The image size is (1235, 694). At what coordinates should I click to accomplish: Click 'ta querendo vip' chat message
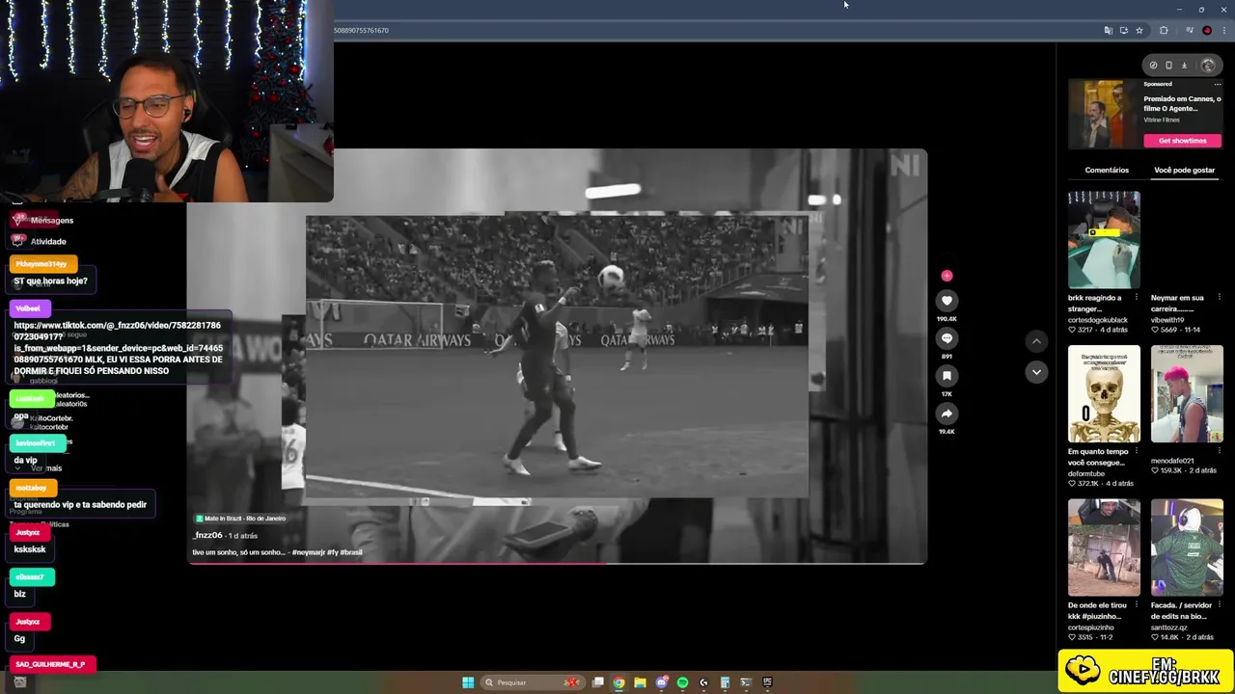click(80, 505)
